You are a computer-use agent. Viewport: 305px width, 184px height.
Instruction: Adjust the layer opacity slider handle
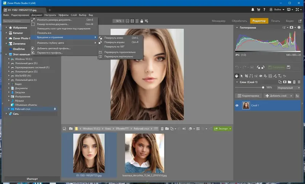tap(263, 87)
